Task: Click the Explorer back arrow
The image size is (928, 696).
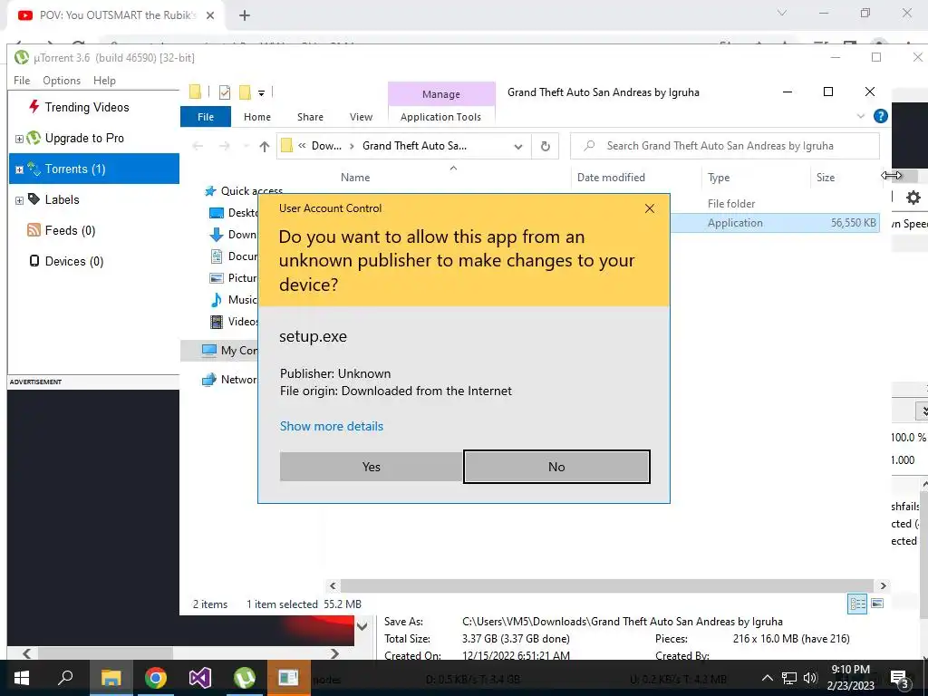Action: click(x=198, y=146)
